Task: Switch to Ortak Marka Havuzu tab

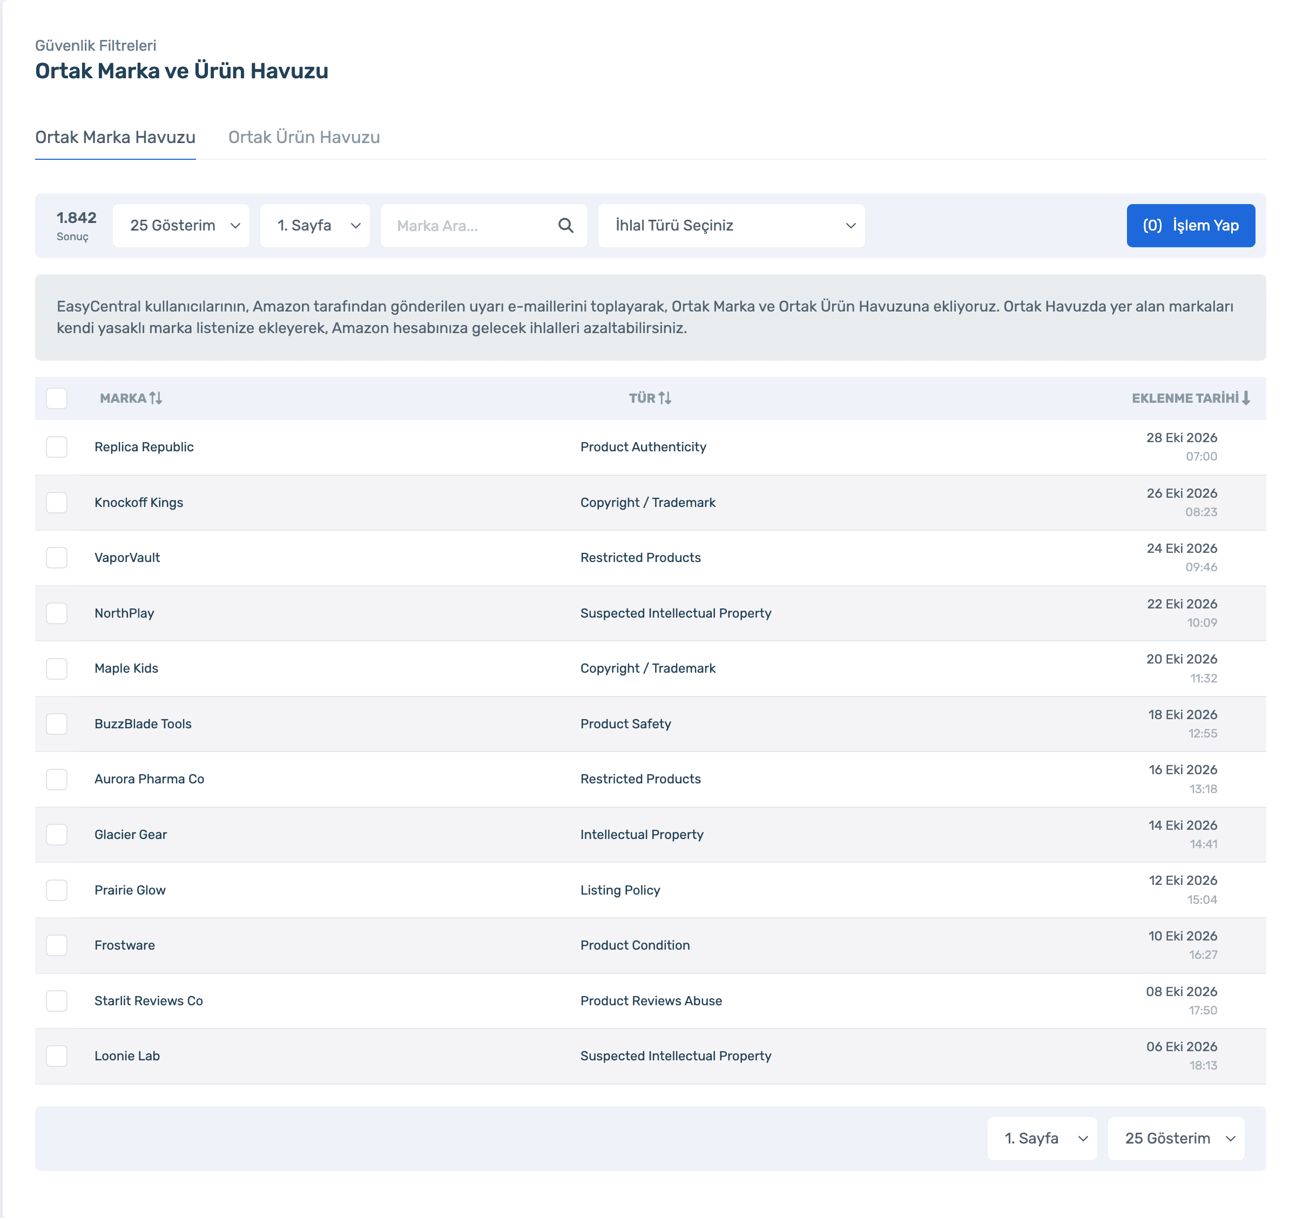Action: 116,138
